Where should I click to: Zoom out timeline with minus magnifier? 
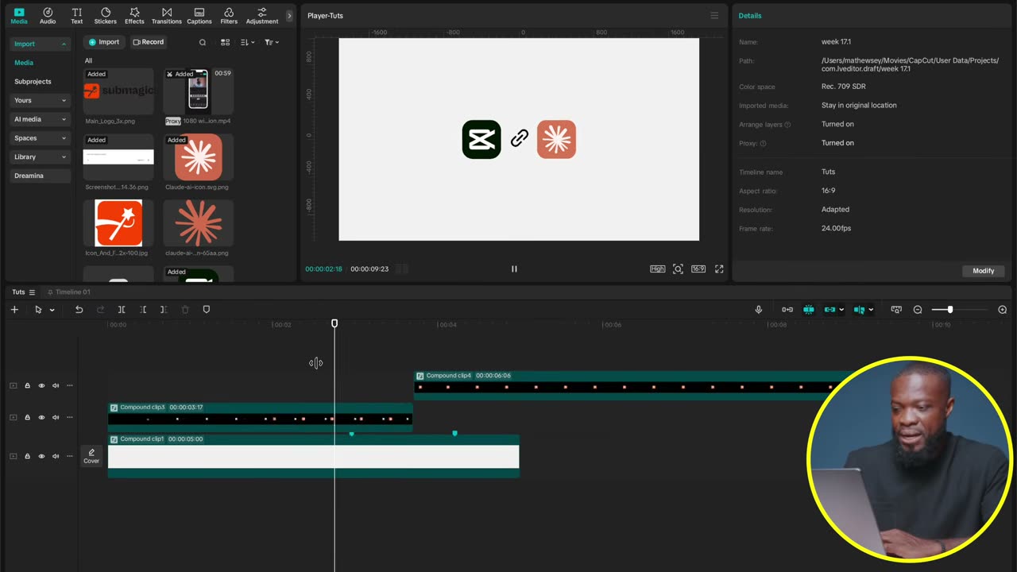coord(918,310)
